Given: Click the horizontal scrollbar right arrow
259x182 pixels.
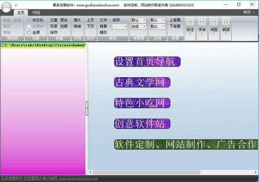Looking at the screenshot, I should coord(256,173).
